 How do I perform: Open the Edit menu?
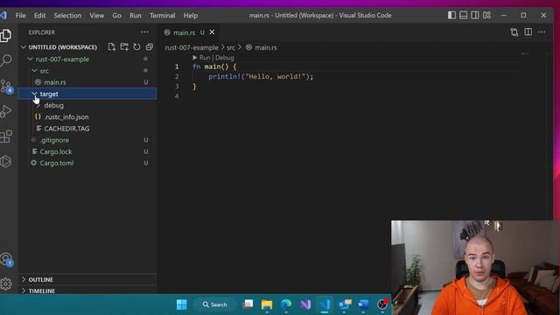pyautogui.click(x=39, y=16)
